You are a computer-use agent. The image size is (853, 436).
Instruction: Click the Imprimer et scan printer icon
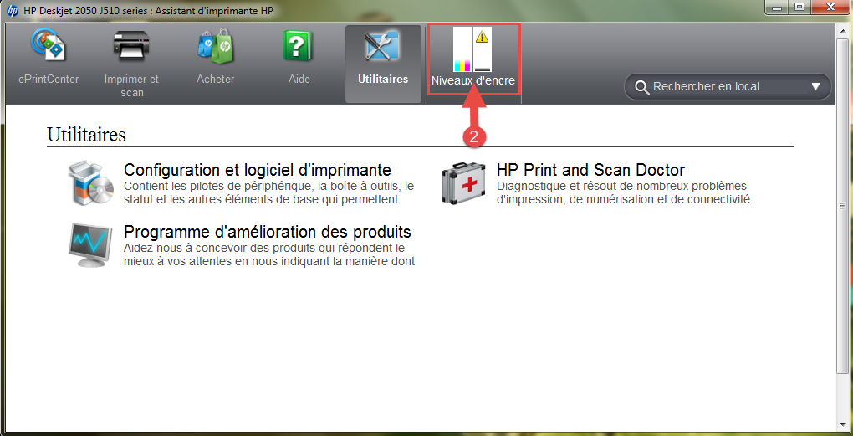131,46
